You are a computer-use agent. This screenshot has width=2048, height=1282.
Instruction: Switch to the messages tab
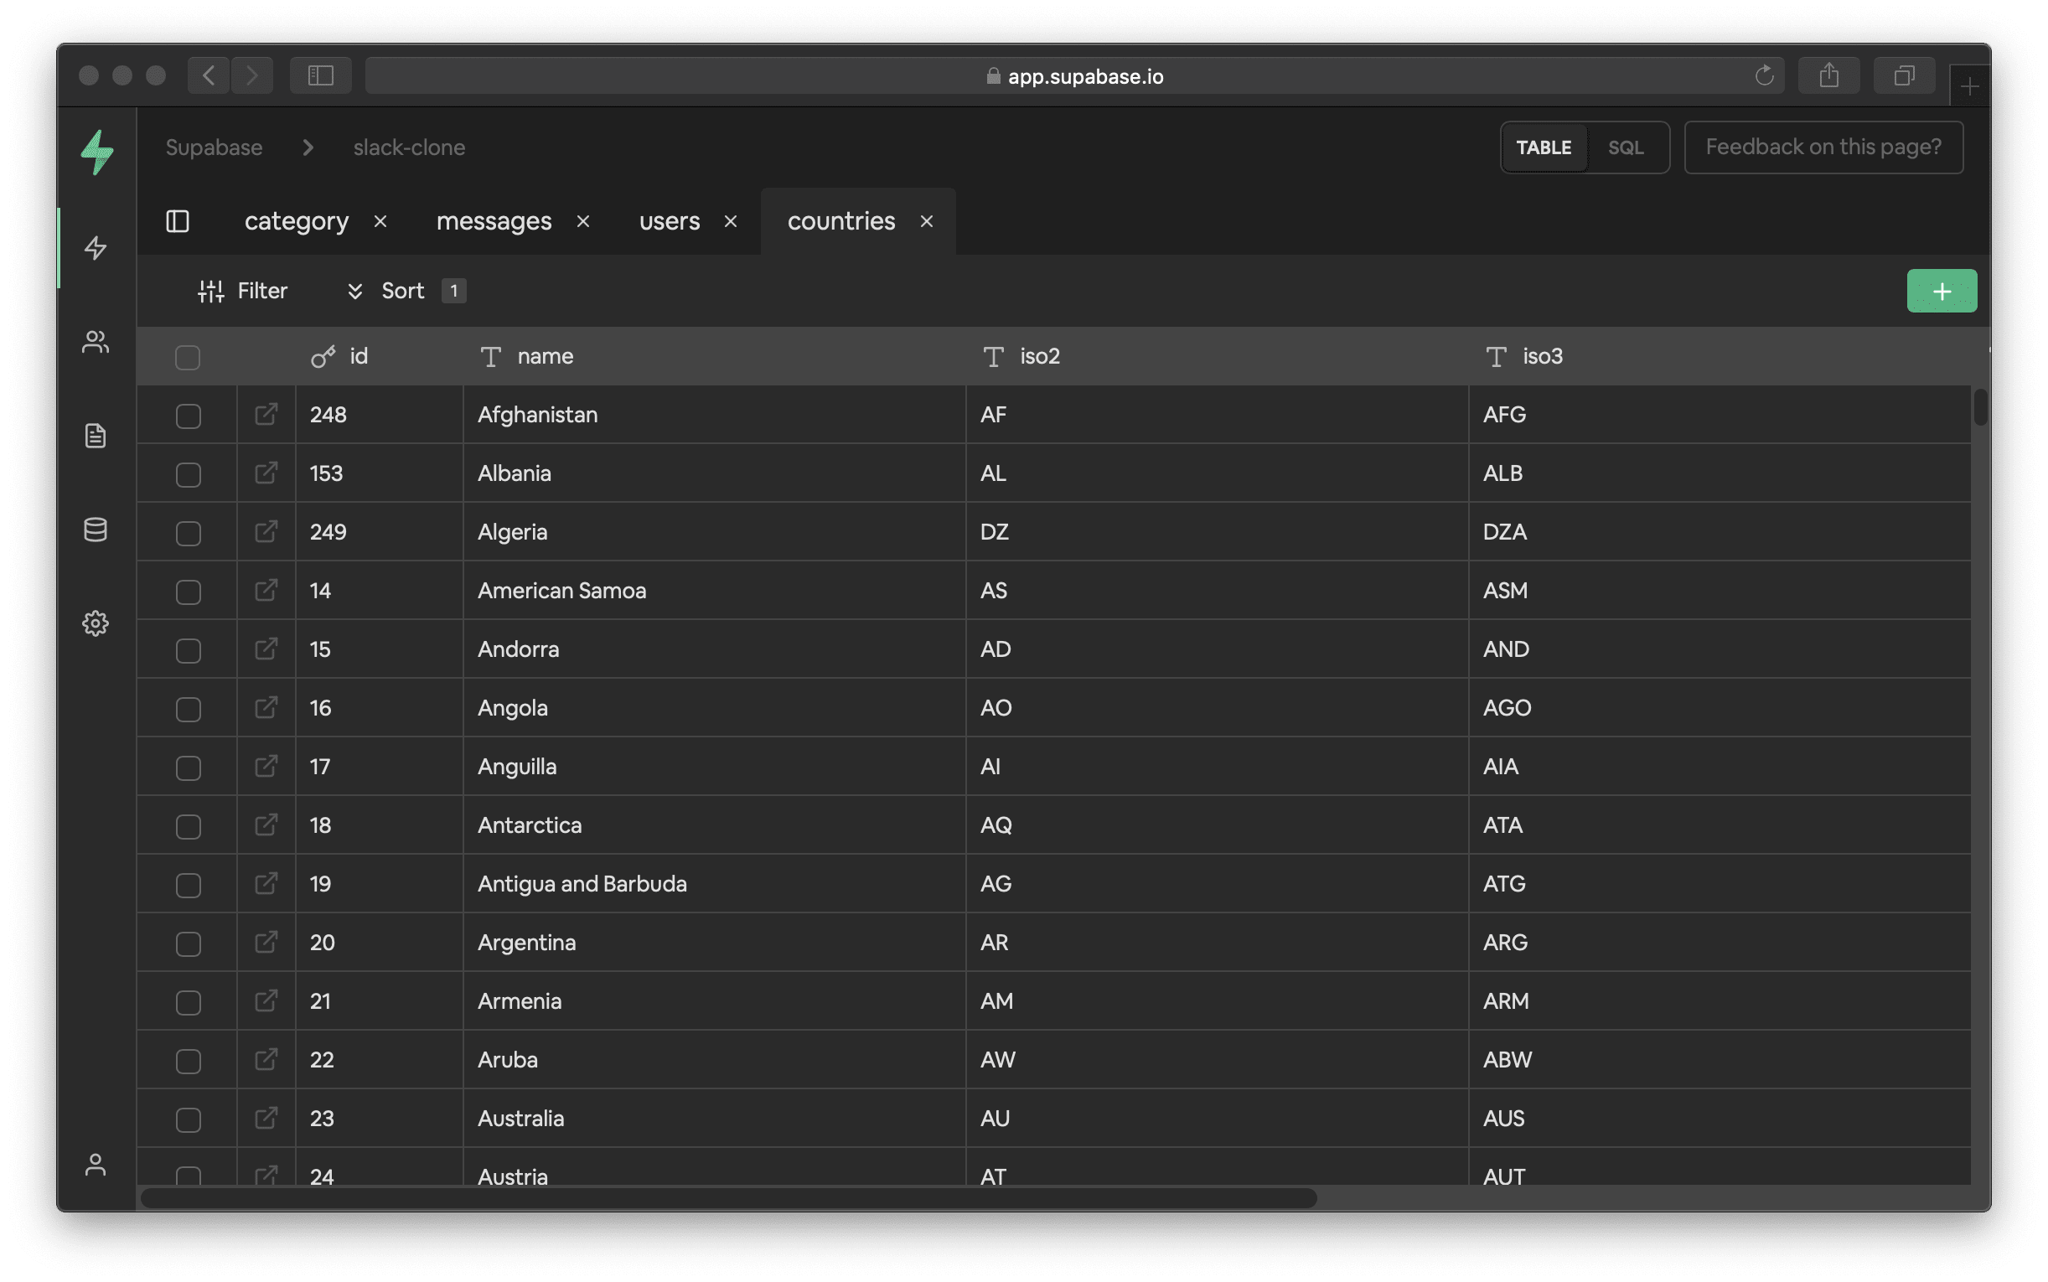pyautogui.click(x=494, y=219)
